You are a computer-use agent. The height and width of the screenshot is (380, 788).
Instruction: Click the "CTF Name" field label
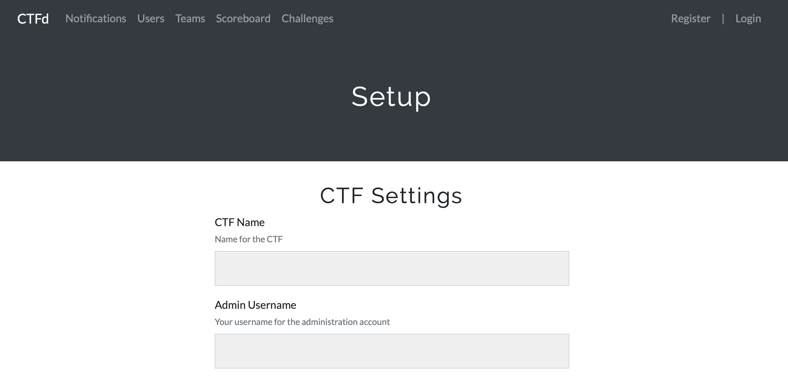coord(240,222)
